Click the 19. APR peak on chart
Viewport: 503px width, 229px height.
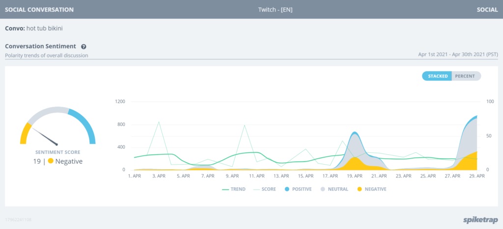click(x=355, y=133)
